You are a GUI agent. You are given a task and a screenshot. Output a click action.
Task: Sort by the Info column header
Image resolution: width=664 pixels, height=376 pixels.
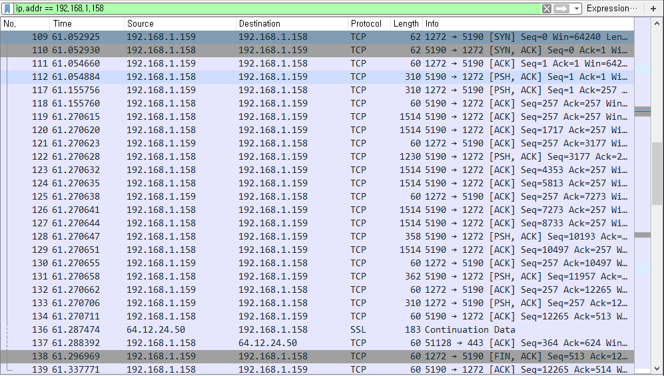(528, 24)
